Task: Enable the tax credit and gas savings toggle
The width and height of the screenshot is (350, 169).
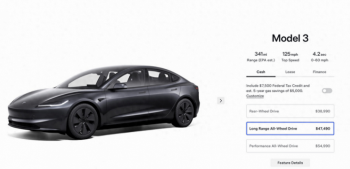Action: (x=327, y=91)
